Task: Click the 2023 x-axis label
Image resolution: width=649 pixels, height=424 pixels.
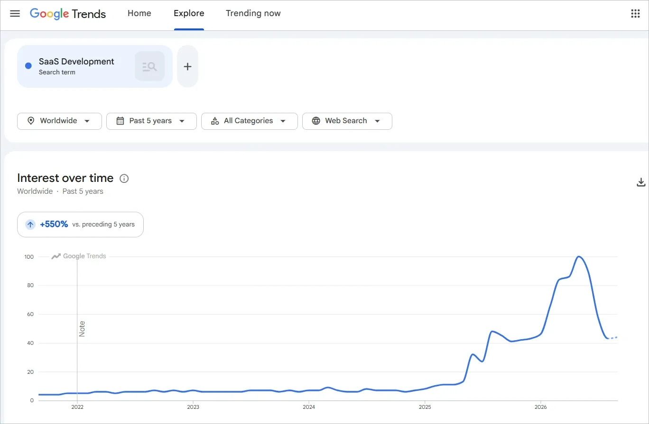Action: coord(193,406)
